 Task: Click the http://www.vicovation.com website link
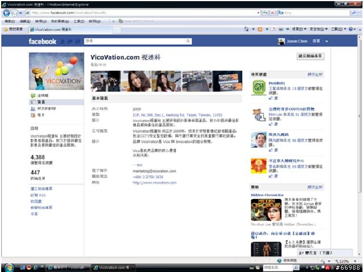[155, 182]
